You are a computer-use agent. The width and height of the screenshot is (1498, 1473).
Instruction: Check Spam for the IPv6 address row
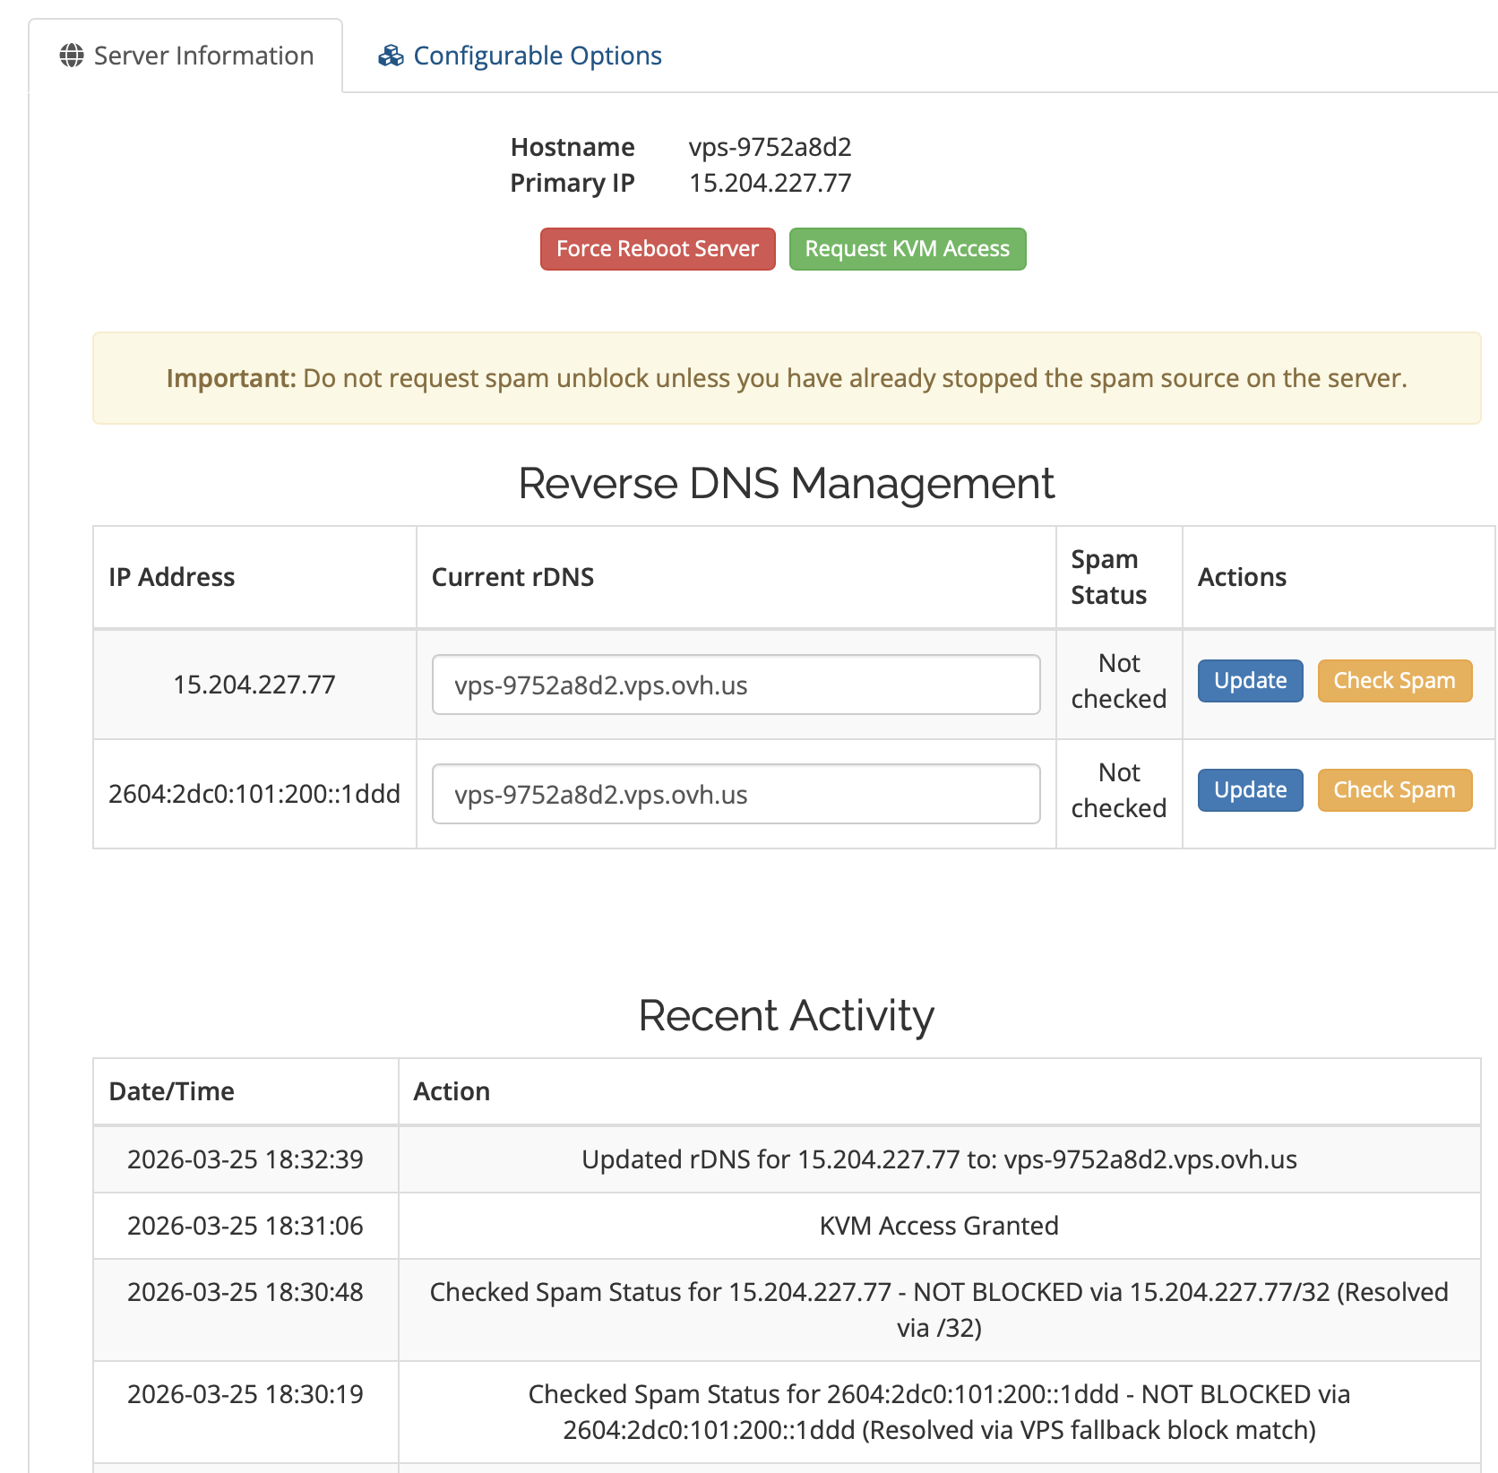click(x=1394, y=790)
